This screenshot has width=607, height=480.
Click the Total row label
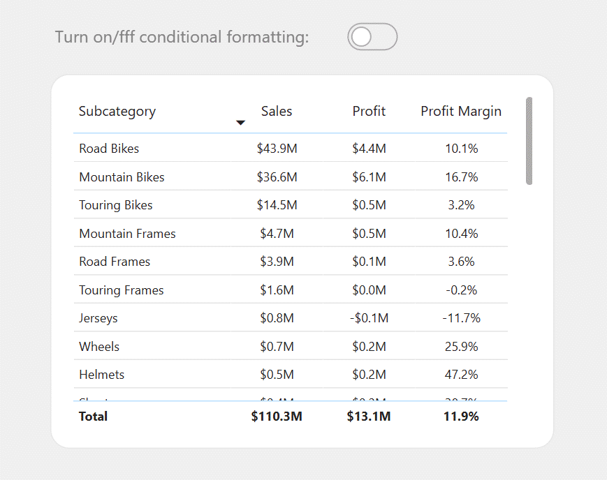coord(93,417)
